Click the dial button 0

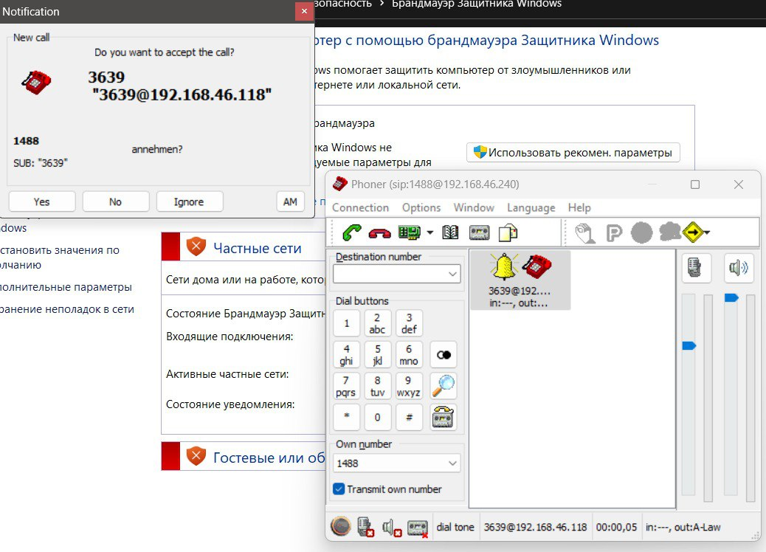coord(377,417)
